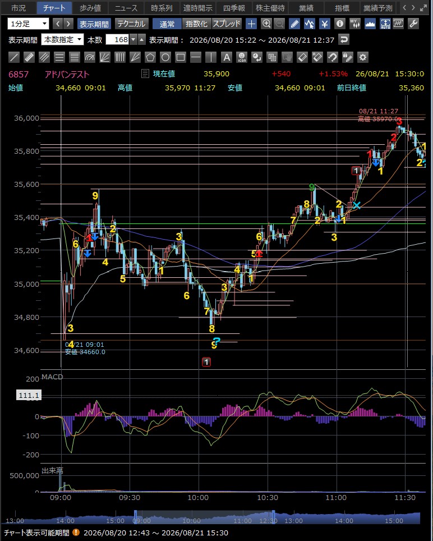
Task: Go to next timeframe arrow
Action: (x=68, y=24)
